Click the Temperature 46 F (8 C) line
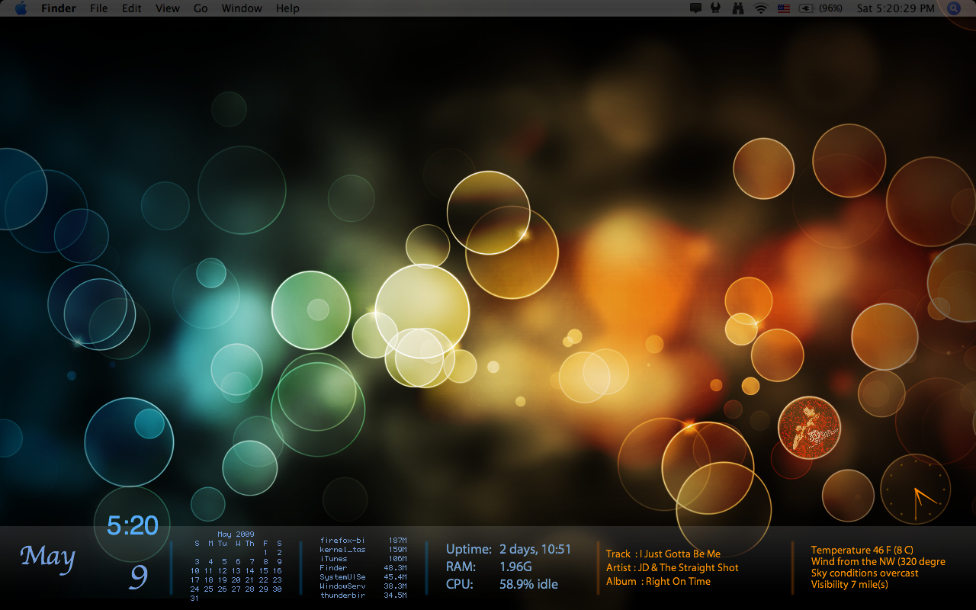The width and height of the screenshot is (976, 610). click(862, 550)
